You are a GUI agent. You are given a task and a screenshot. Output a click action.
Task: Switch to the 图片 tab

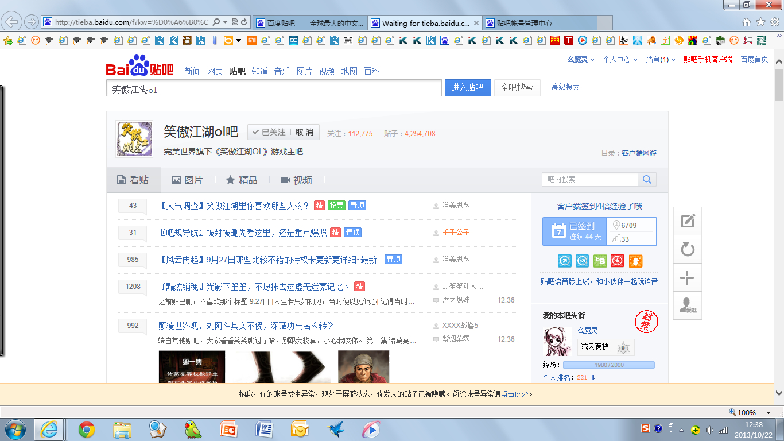[188, 180]
